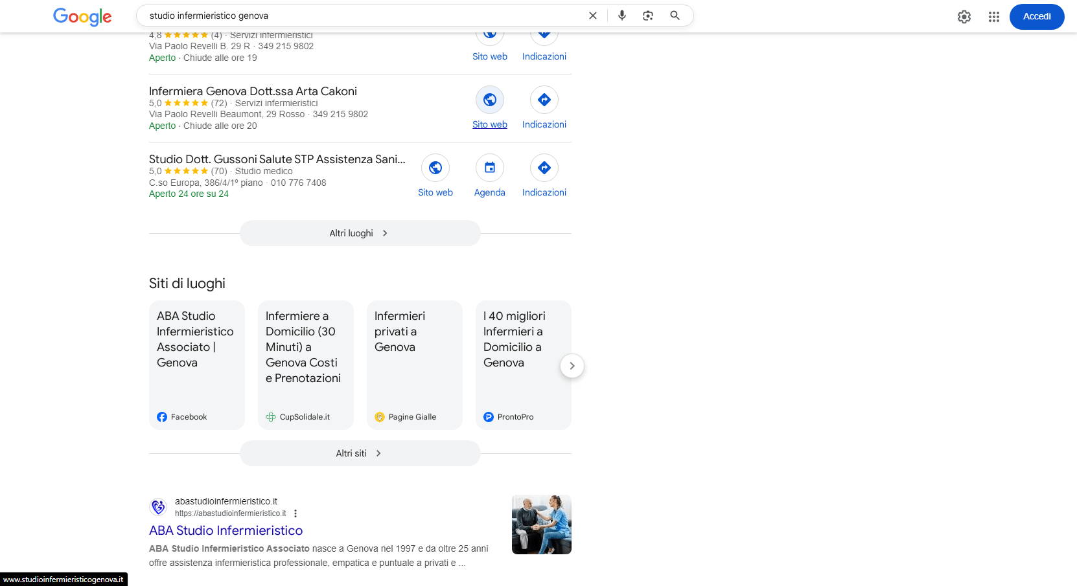
Task: Open the ABA Studio Facebook card
Action: click(197, 365)
